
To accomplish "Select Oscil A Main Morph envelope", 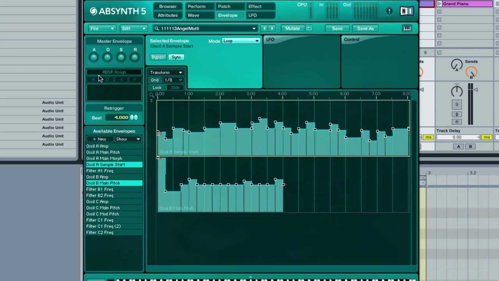I will tap(114, 158).
